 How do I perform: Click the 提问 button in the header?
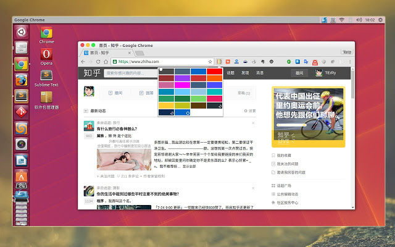pos(299,73)
